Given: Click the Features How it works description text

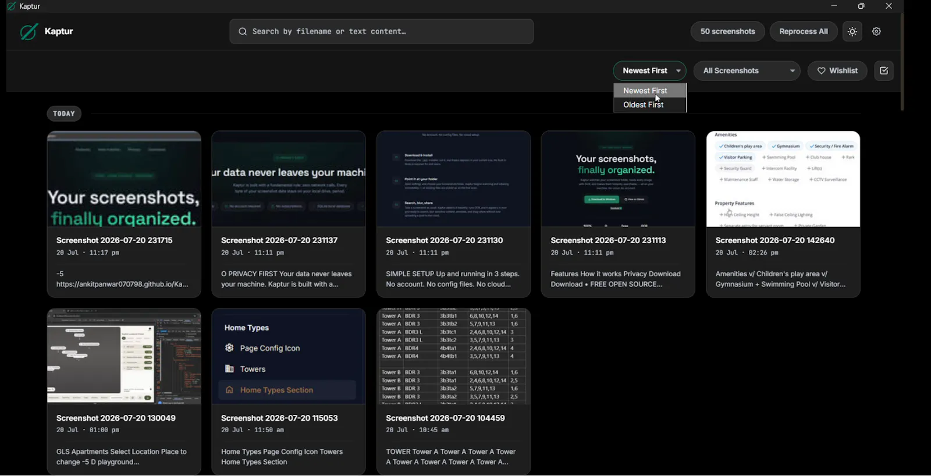Looking at the screenshot, I should point(616,279).
